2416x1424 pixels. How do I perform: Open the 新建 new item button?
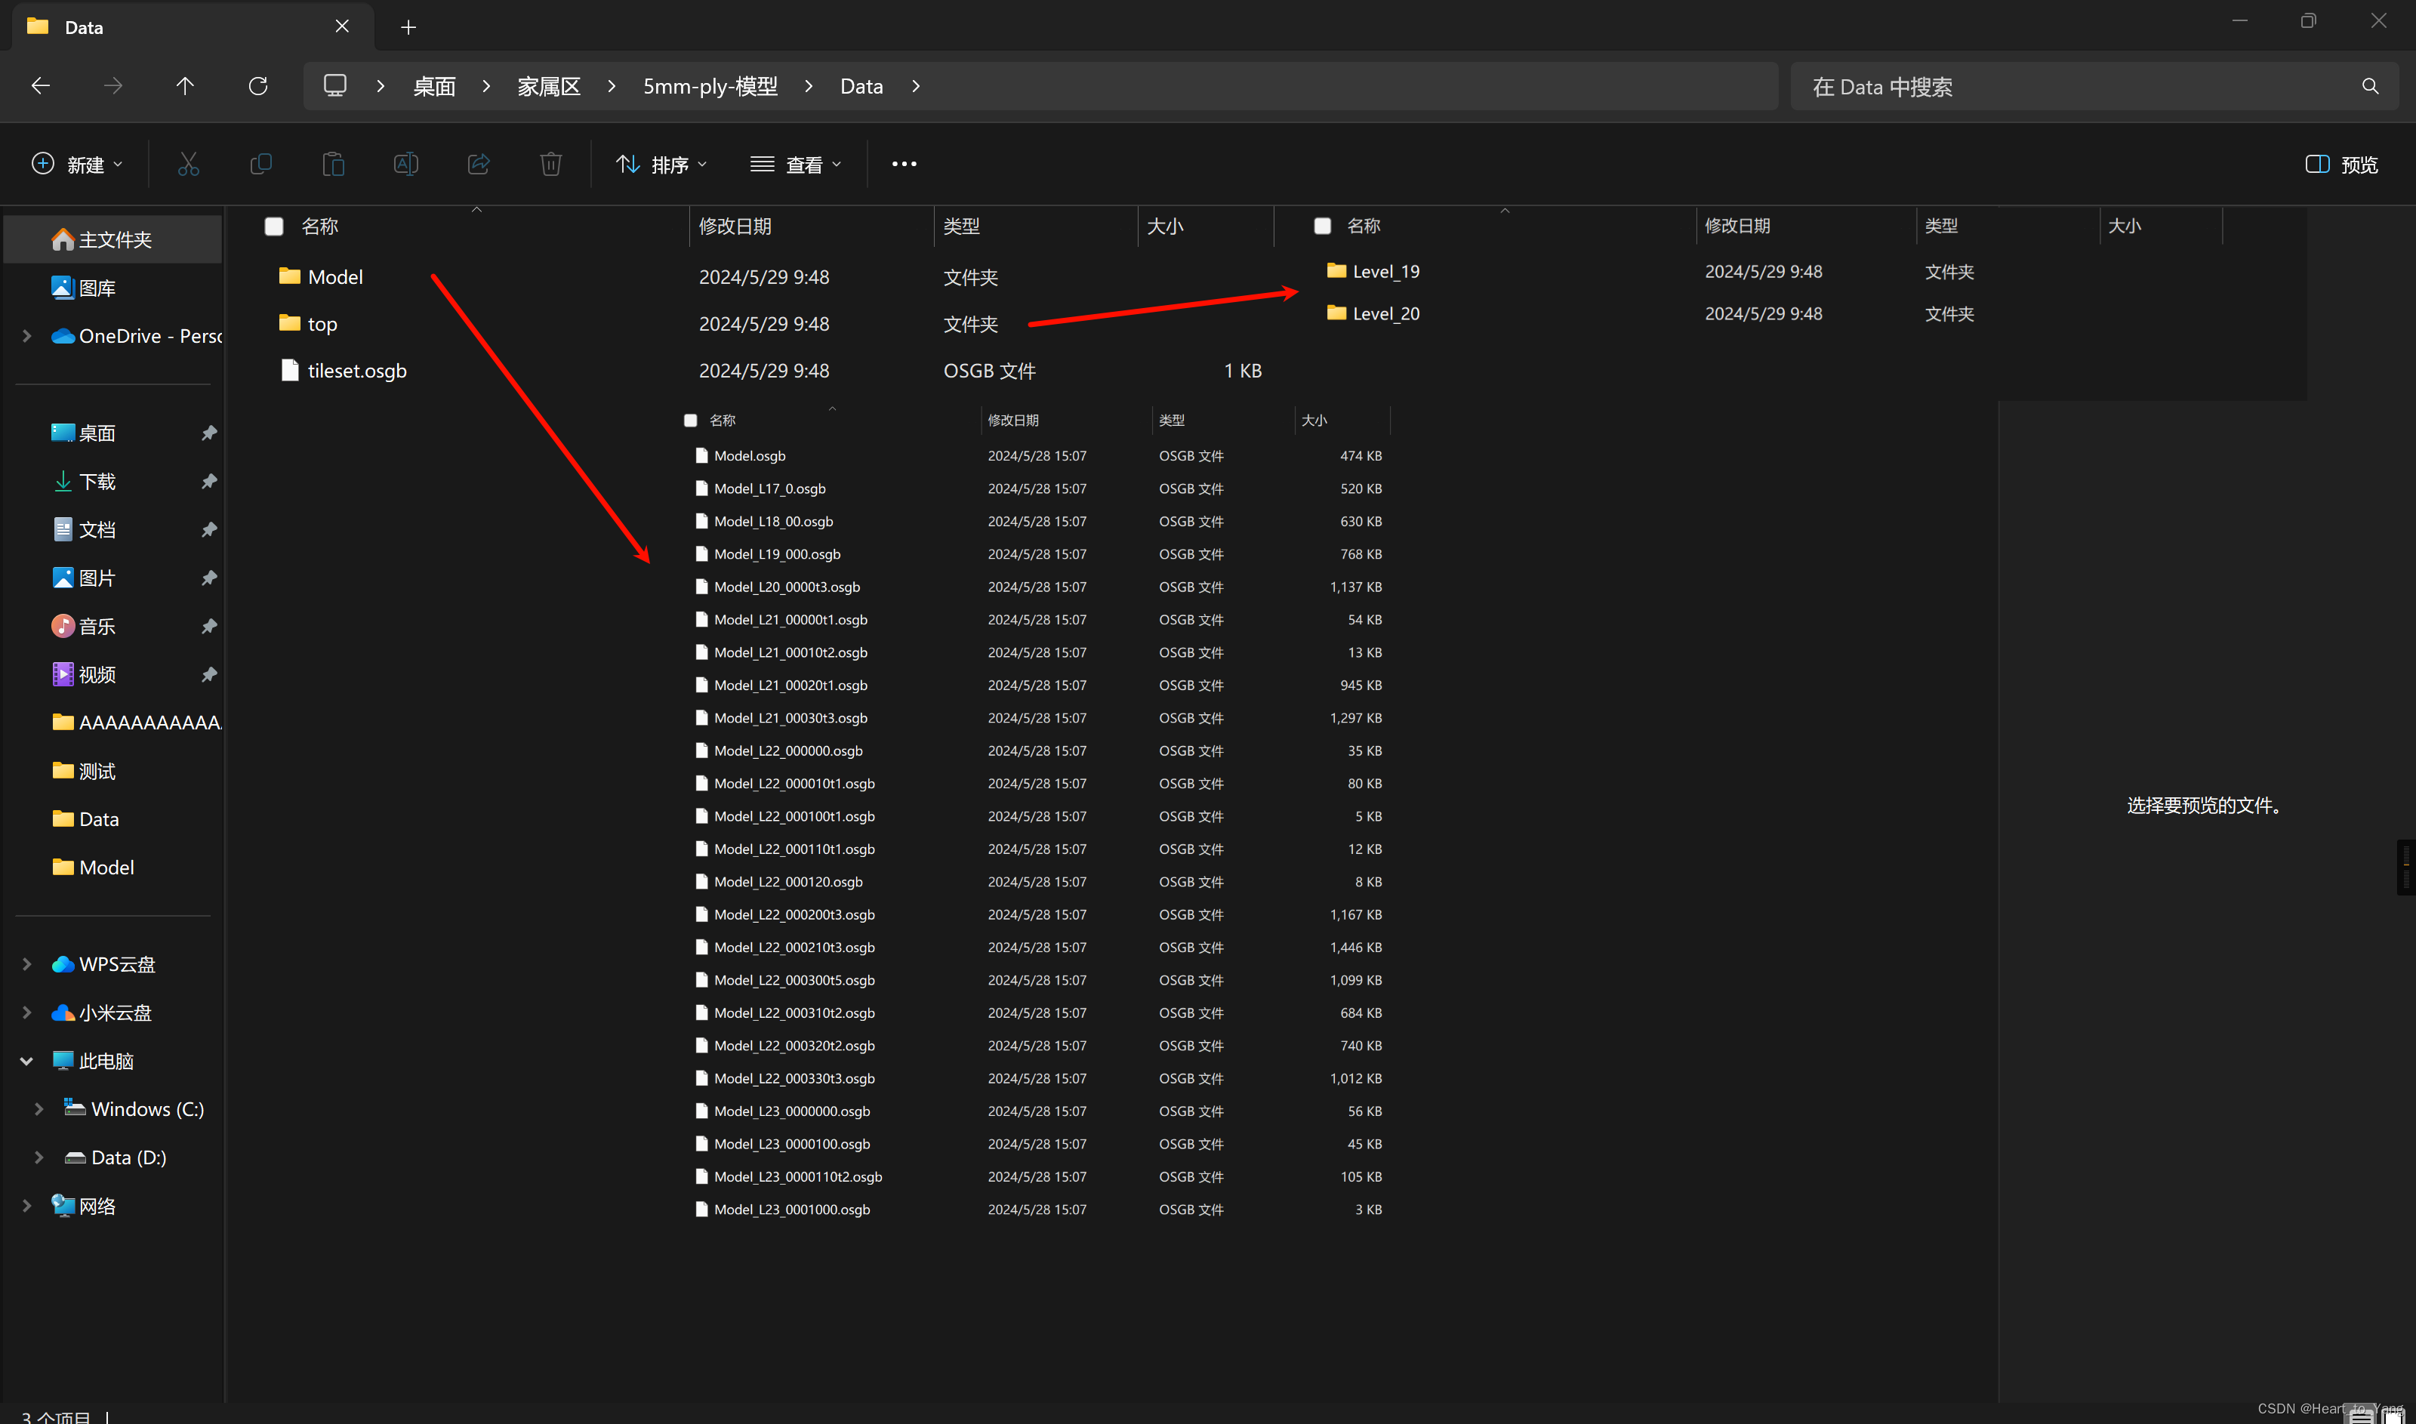[77, 164]
